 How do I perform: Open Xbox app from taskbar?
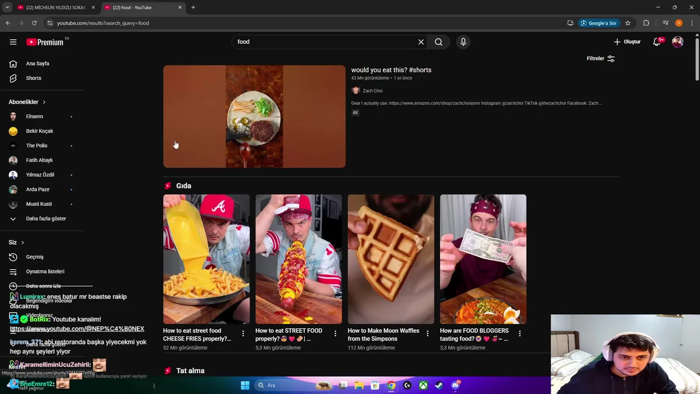coord(423,385)
